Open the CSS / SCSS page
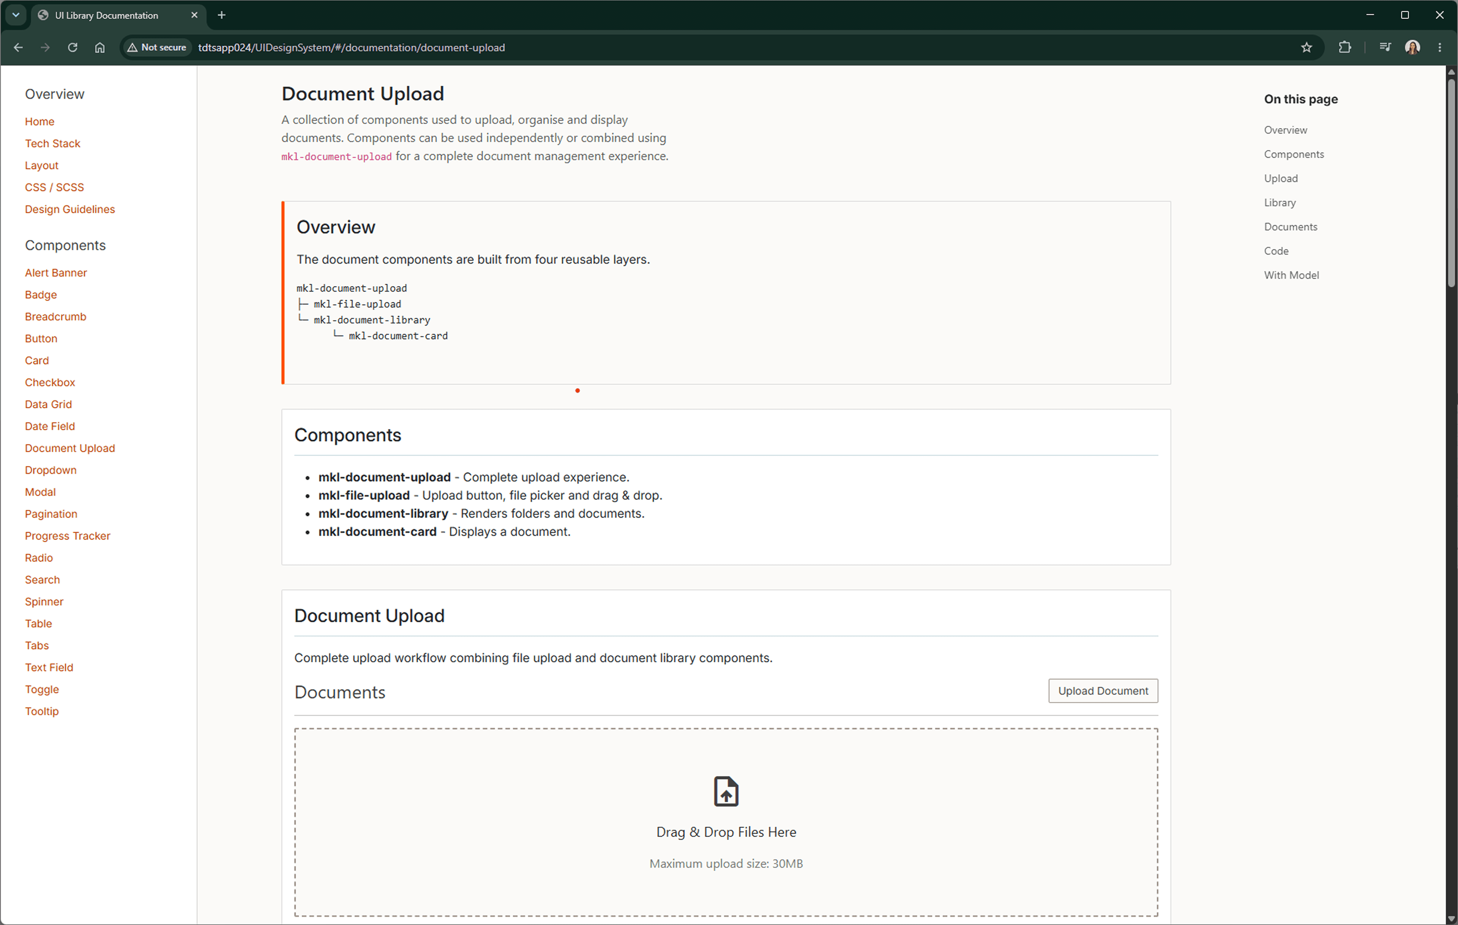 55,187
